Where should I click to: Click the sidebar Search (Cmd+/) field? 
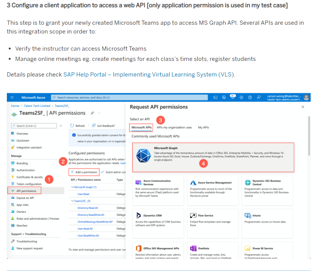pyautogui.click(x=34, y=126)
